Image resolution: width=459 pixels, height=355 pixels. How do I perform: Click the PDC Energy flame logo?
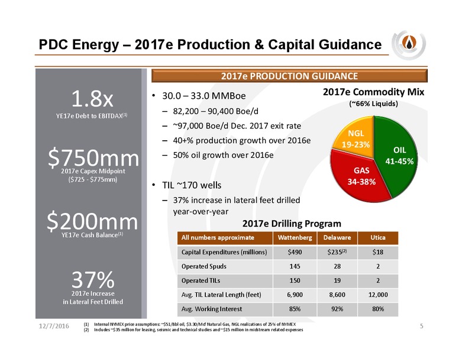pos(409,44)
